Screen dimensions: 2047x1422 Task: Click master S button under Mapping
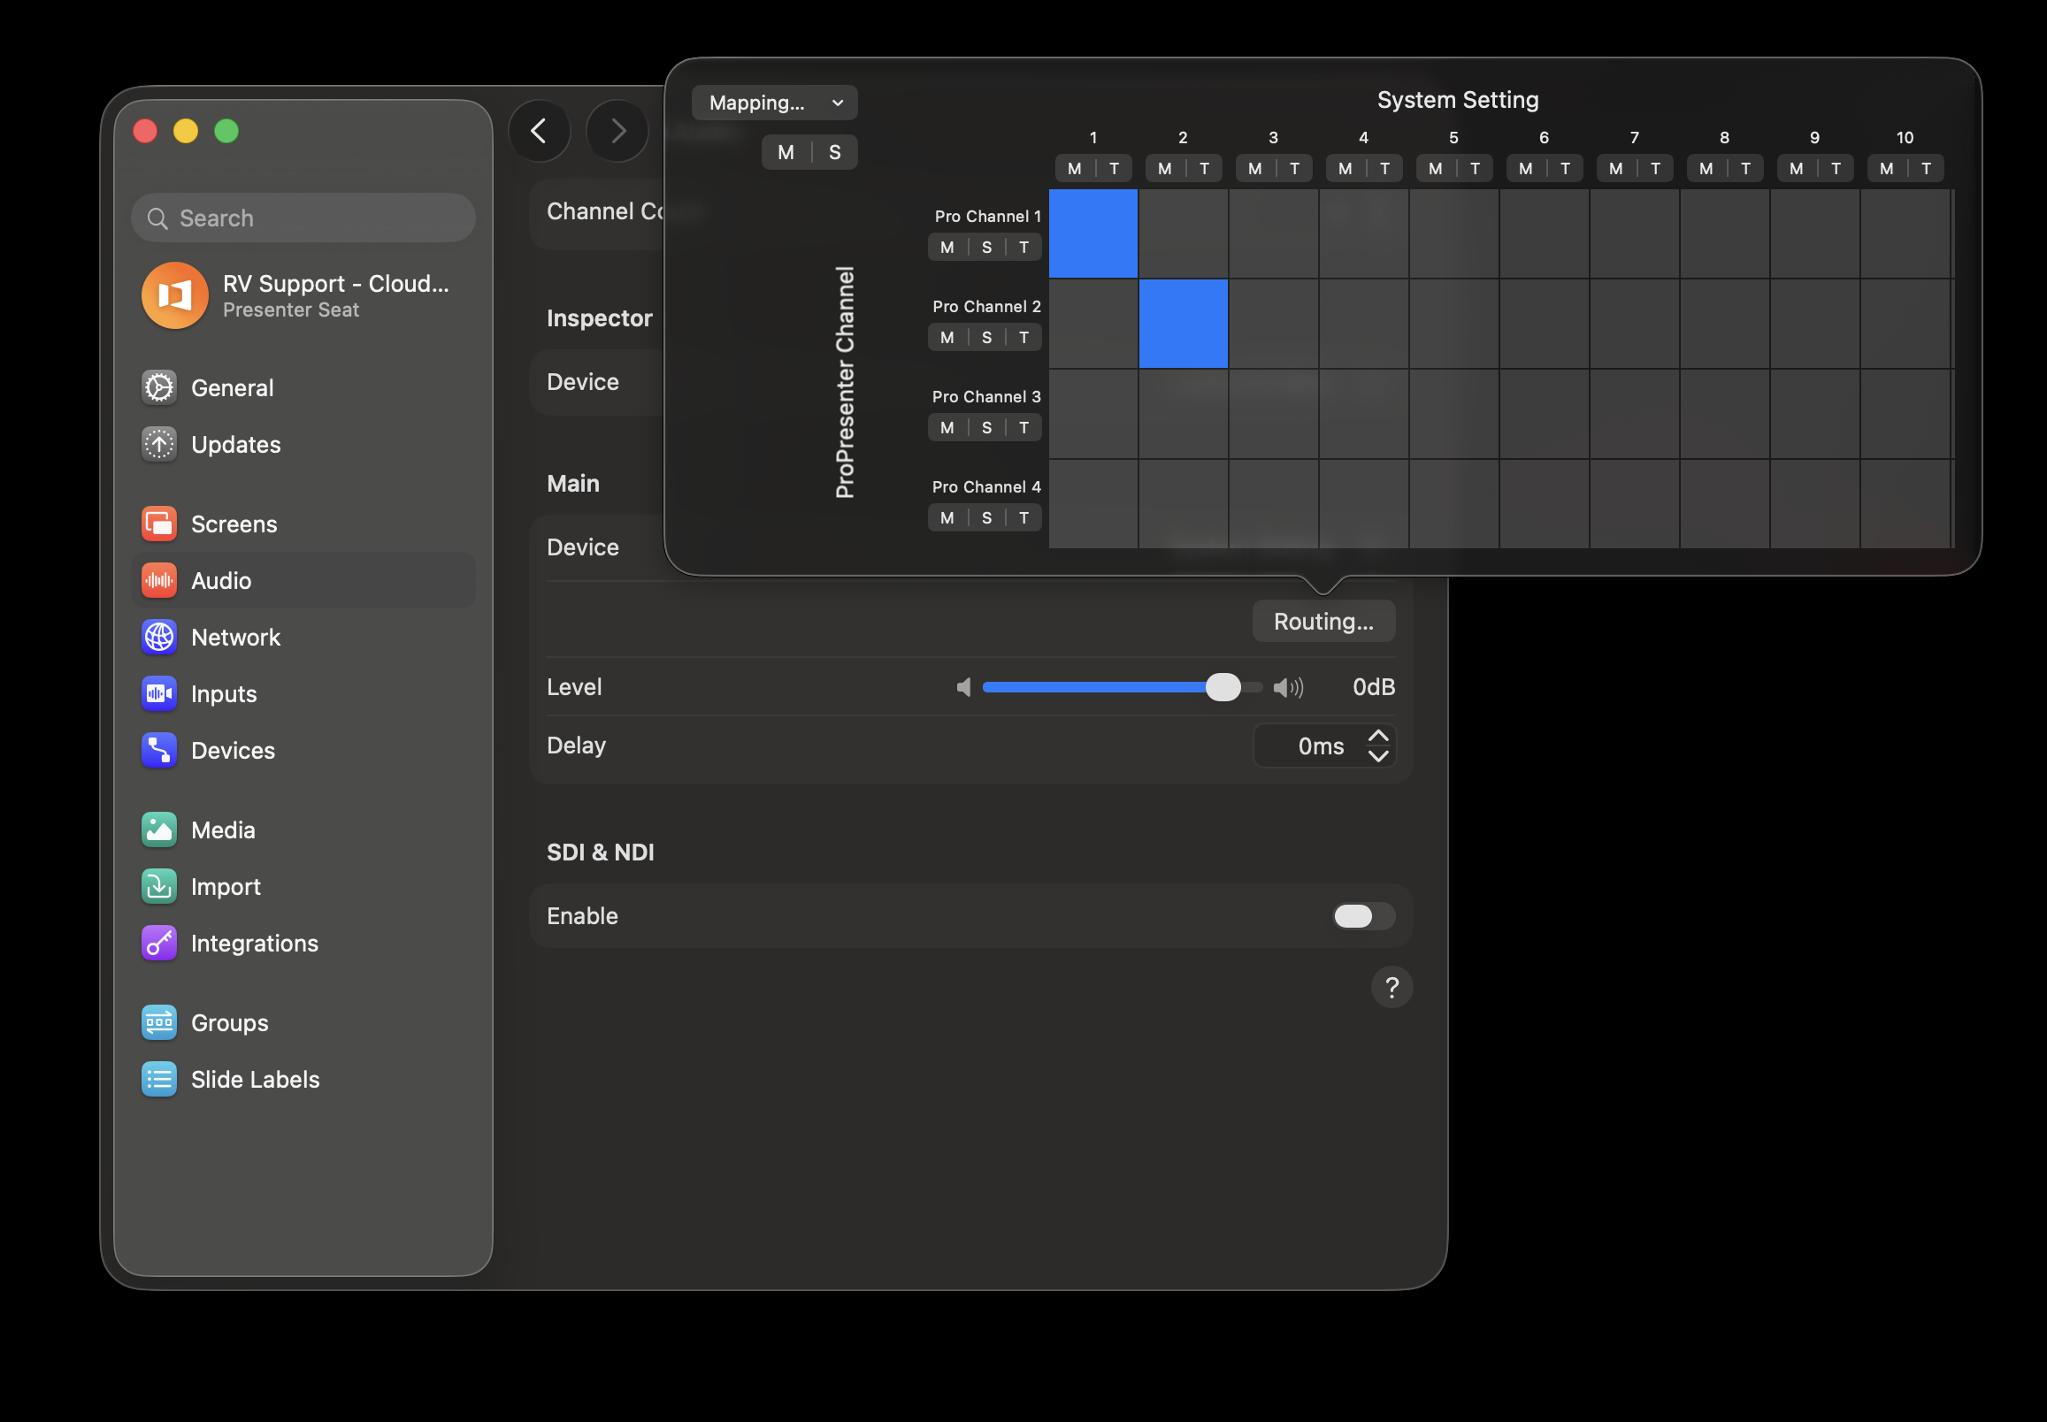pos(835,152)
